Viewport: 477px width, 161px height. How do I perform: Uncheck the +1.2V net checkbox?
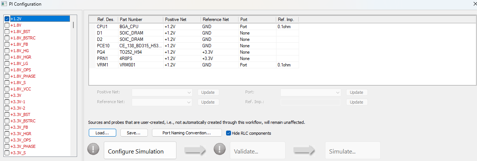7,19
